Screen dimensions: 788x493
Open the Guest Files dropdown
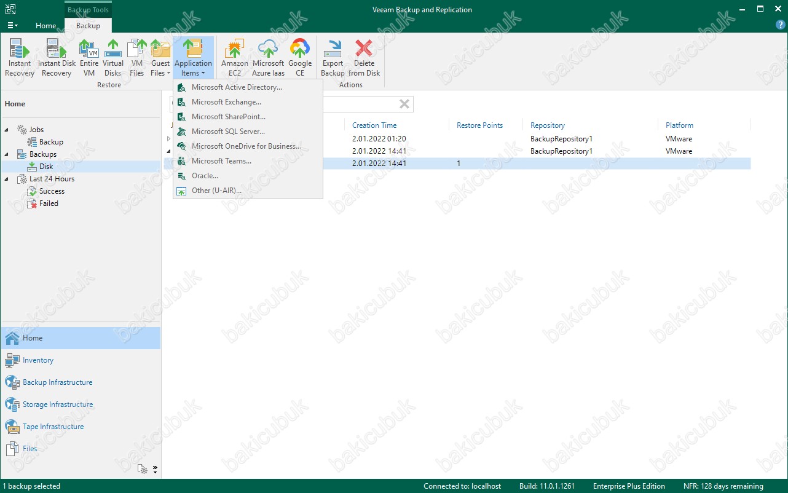point(160,58)
